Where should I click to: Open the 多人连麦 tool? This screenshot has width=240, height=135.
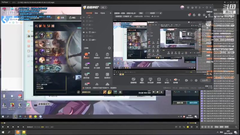coord(97,66)
